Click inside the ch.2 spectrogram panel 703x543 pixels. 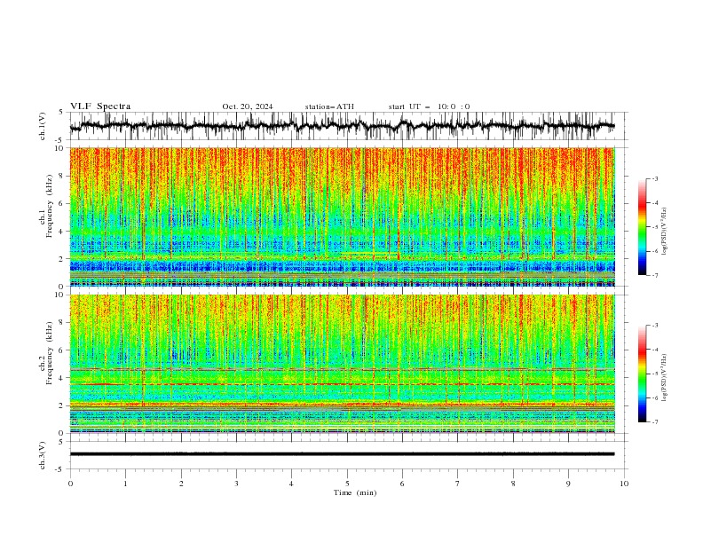pos(342,364)
